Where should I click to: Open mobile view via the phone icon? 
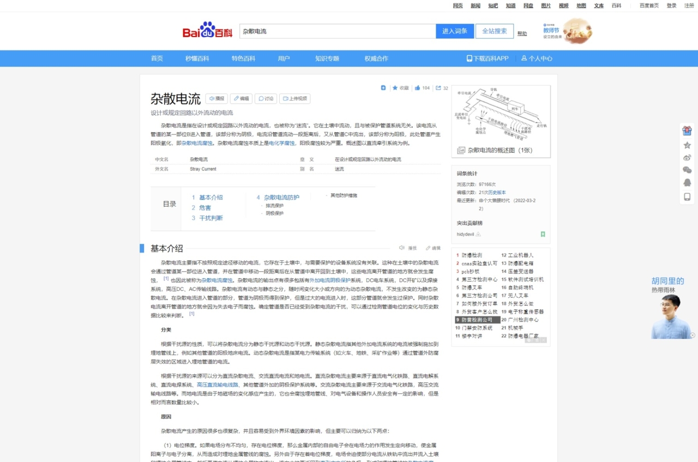point(687,197)
